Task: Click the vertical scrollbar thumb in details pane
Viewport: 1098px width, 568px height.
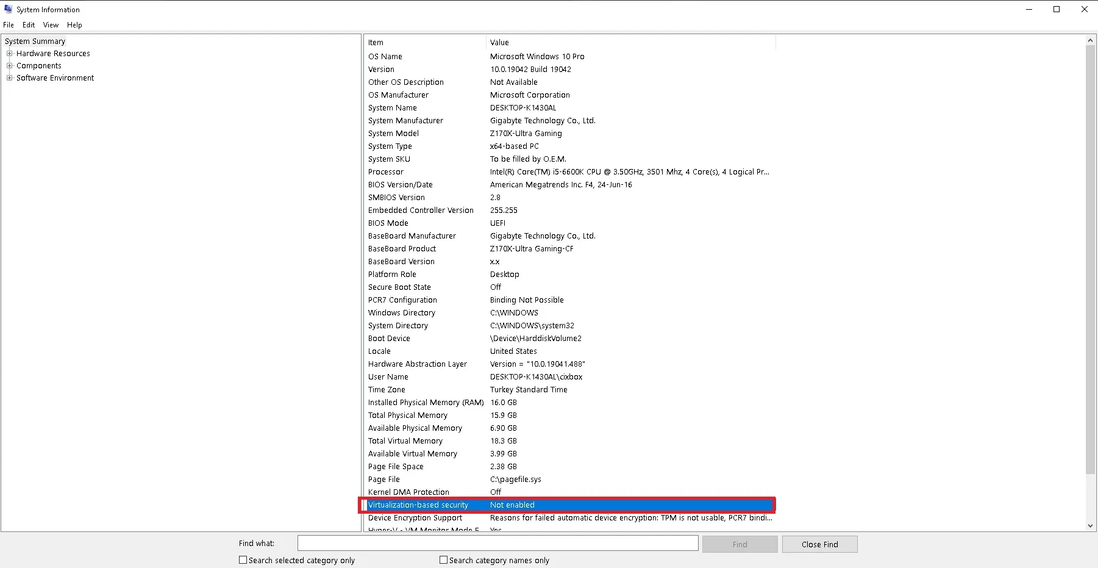Action: pyautogui.click(x=1091, y=259)
